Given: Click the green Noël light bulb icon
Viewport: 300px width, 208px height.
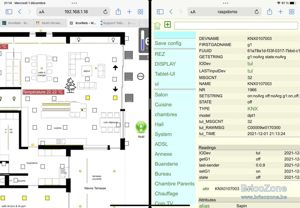Looking at the screenshot, I should [141, 127].
